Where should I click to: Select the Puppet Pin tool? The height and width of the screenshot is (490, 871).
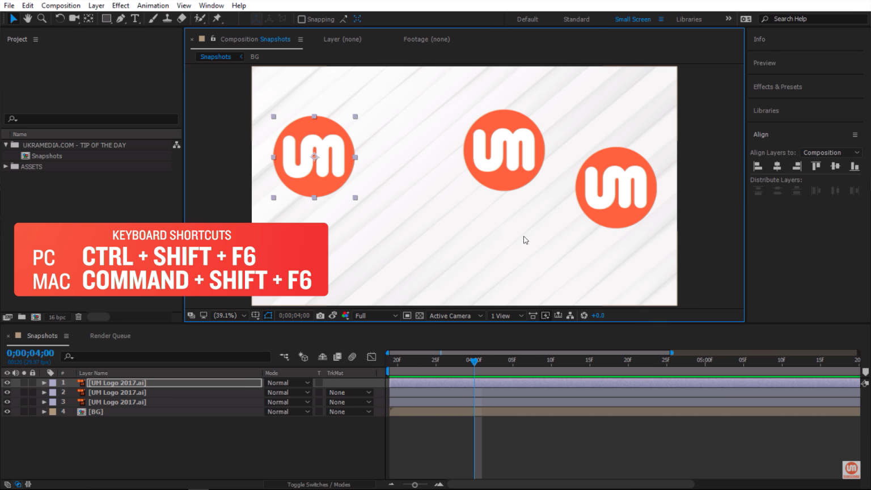click(217, 19)
